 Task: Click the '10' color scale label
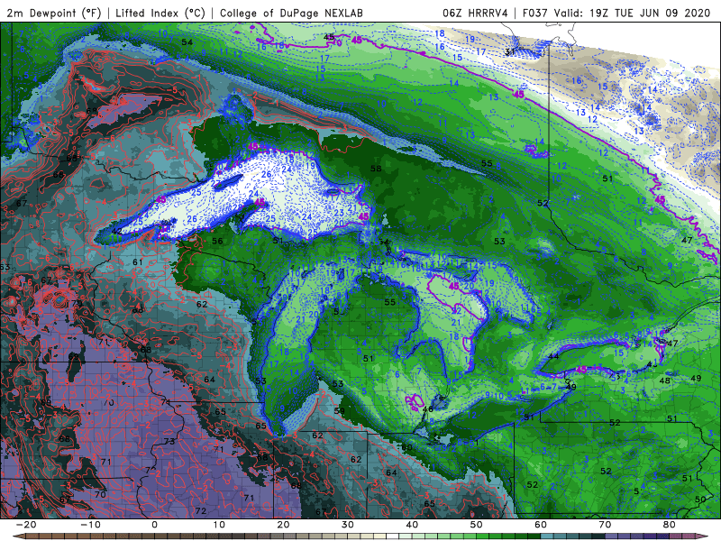pyautogui.click(x=219, y=525)
